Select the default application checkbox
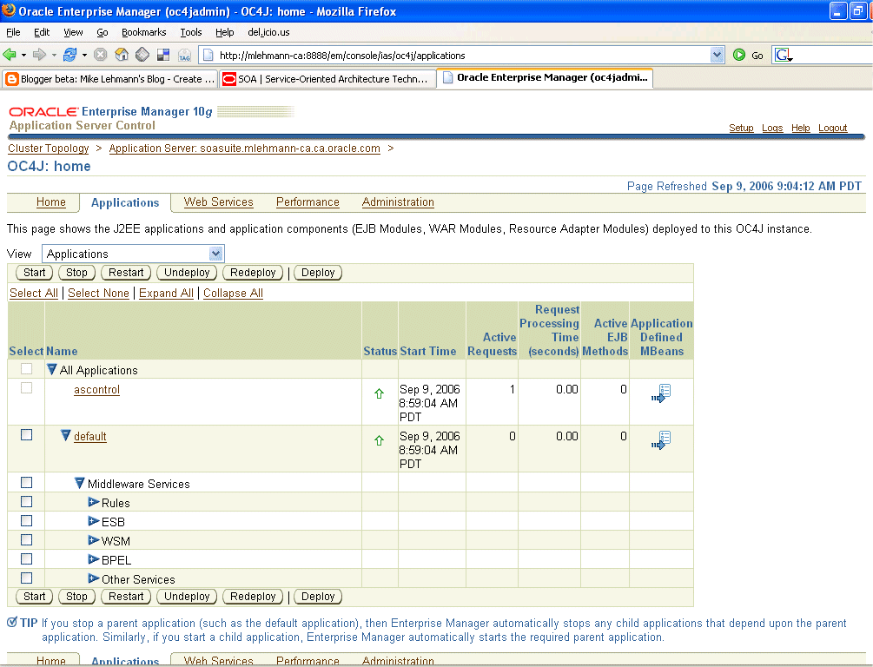Screen dimensions: 873x667 (x=26, y=435)
